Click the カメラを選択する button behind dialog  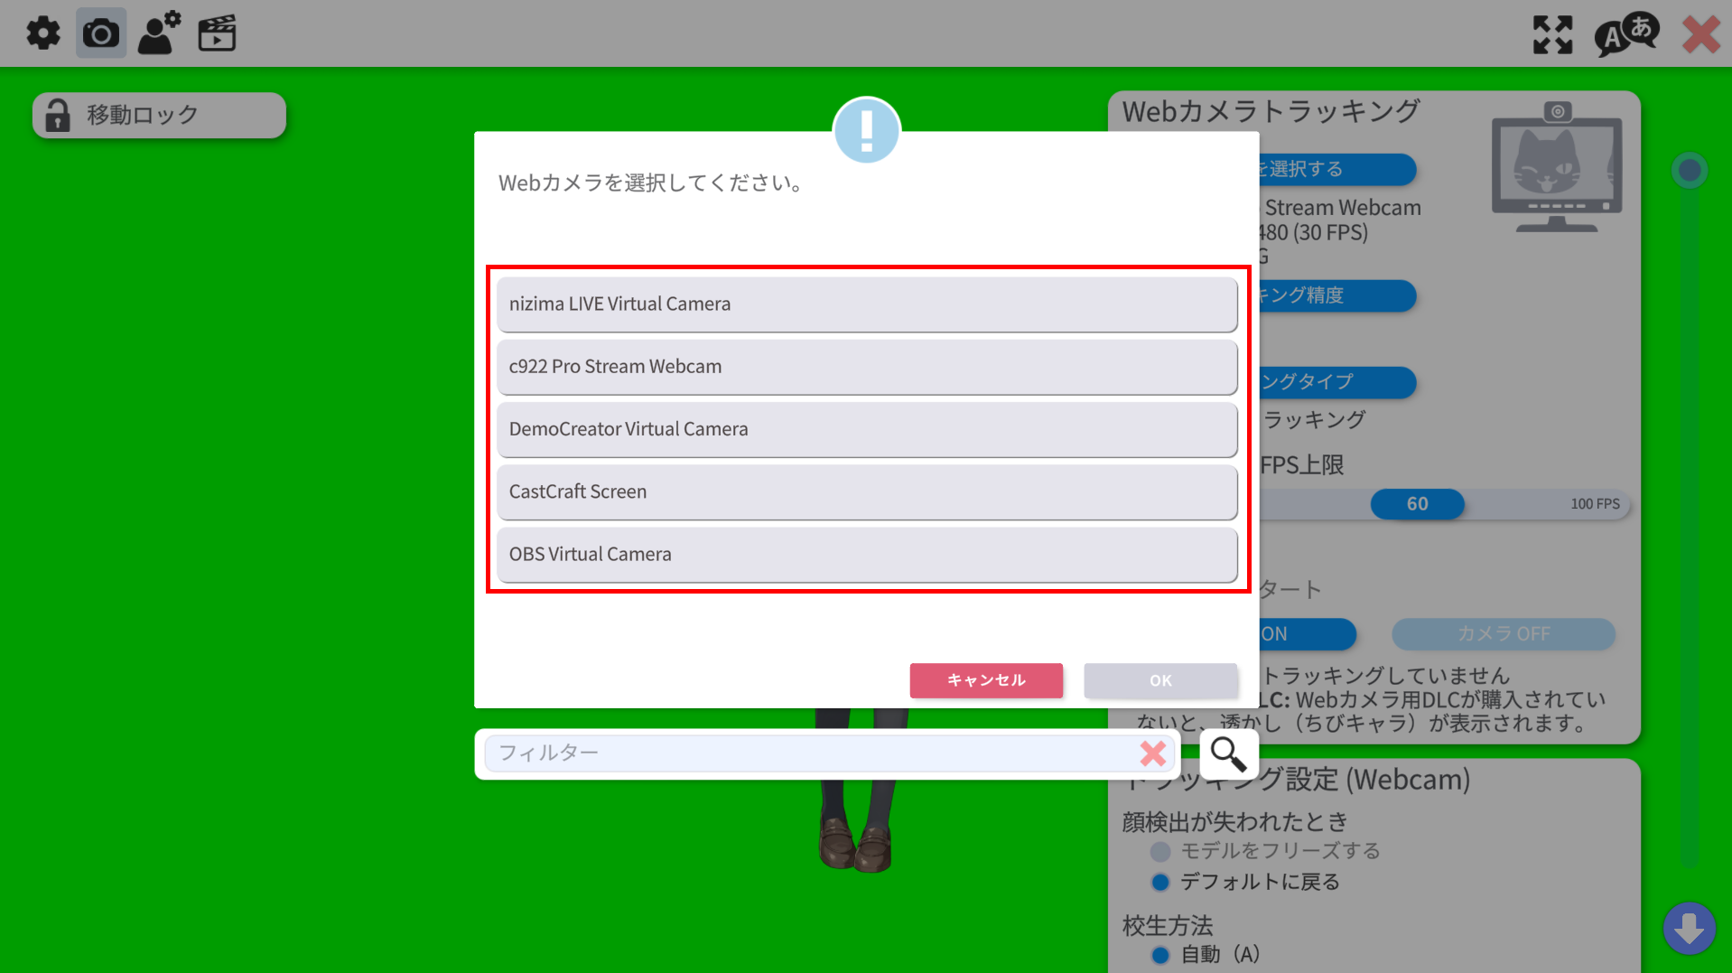(1337, 169)
